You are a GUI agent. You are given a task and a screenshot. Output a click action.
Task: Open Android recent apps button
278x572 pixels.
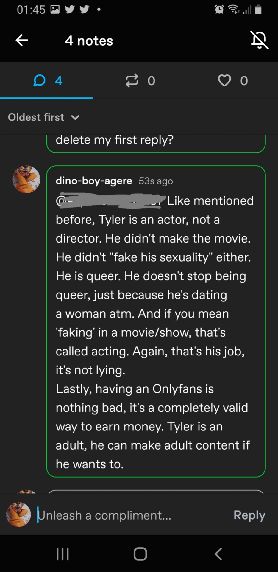point(63,554)
